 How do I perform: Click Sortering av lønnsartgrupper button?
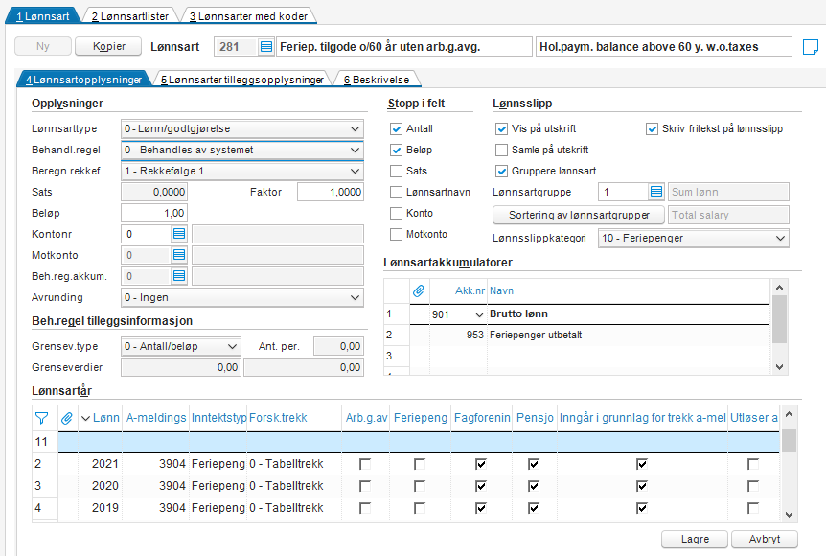point(579,215)
